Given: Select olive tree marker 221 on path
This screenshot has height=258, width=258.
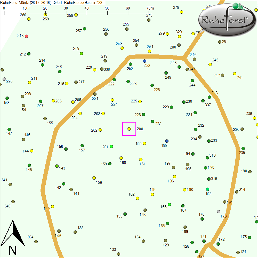Looking at the screenshot, I should (x=95, y=94).
